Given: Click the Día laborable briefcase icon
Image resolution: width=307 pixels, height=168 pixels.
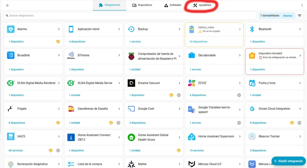Looking at the screenshot, I should pyautogui.click(x=192, y=55).
